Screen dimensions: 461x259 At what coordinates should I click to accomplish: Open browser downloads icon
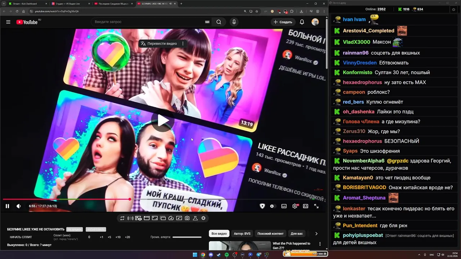(x=301, y=11)
